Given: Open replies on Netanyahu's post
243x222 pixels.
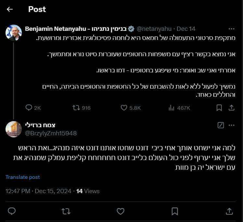Looking at the screenshot, I should (x=29, y=108).
